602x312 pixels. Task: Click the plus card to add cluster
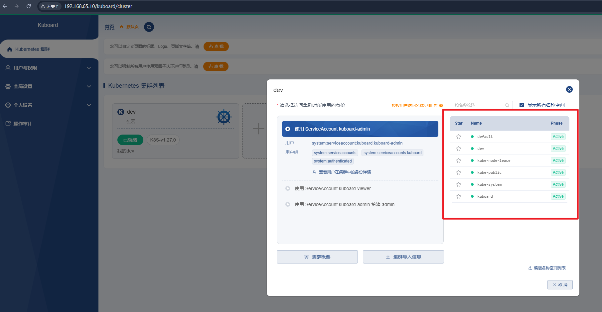tap(258, 129)
